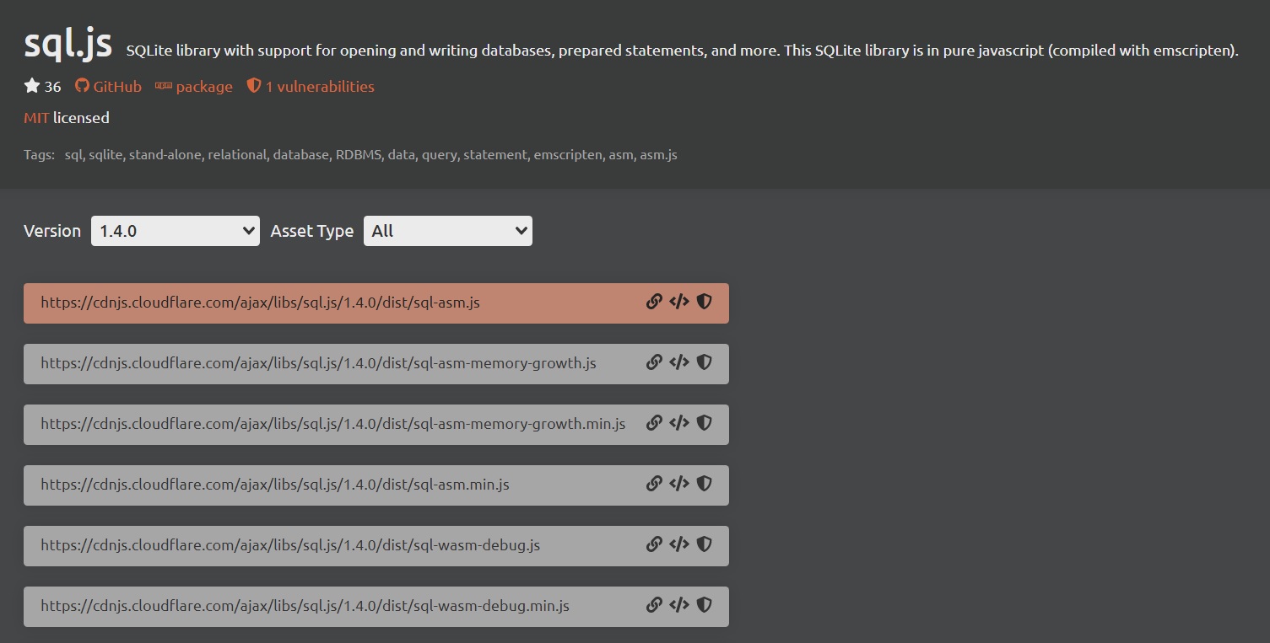Copy SRI shield icon for sql-asm-memory-growth.min.js
1270x643 pixels.
(x=705, y=423)
